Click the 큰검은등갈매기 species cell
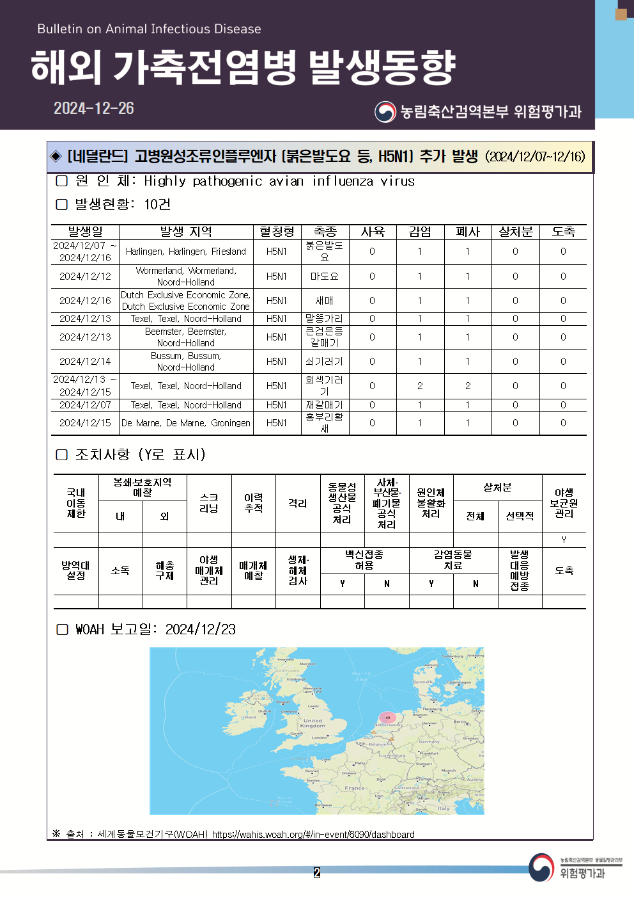 tap(325, 337)
